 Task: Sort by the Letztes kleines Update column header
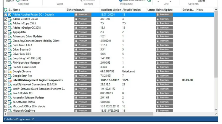[164, 10]
